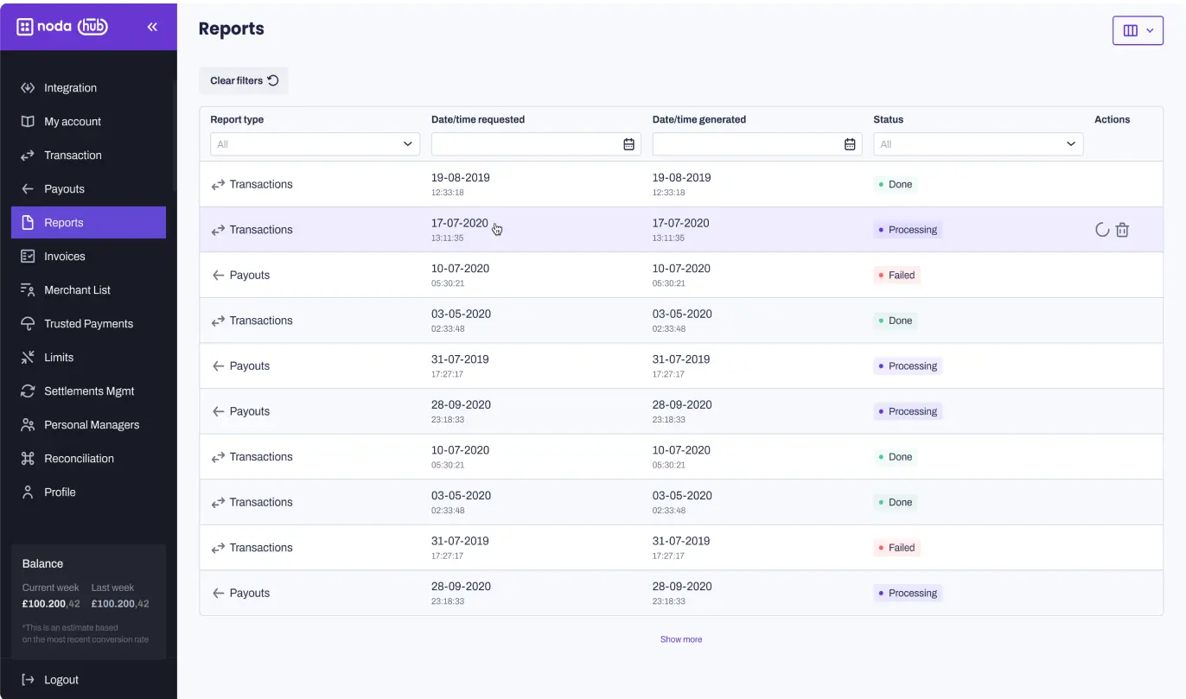Open the Report type filter dropdown
This screenshot has width=1186, height=699.
tap(315, 144)
